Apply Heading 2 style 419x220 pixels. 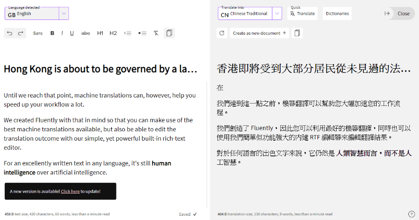pos(113,33)
